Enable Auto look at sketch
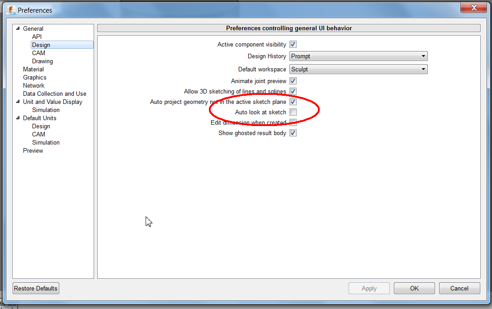This screenshot has height=309, width=492. 293,112
